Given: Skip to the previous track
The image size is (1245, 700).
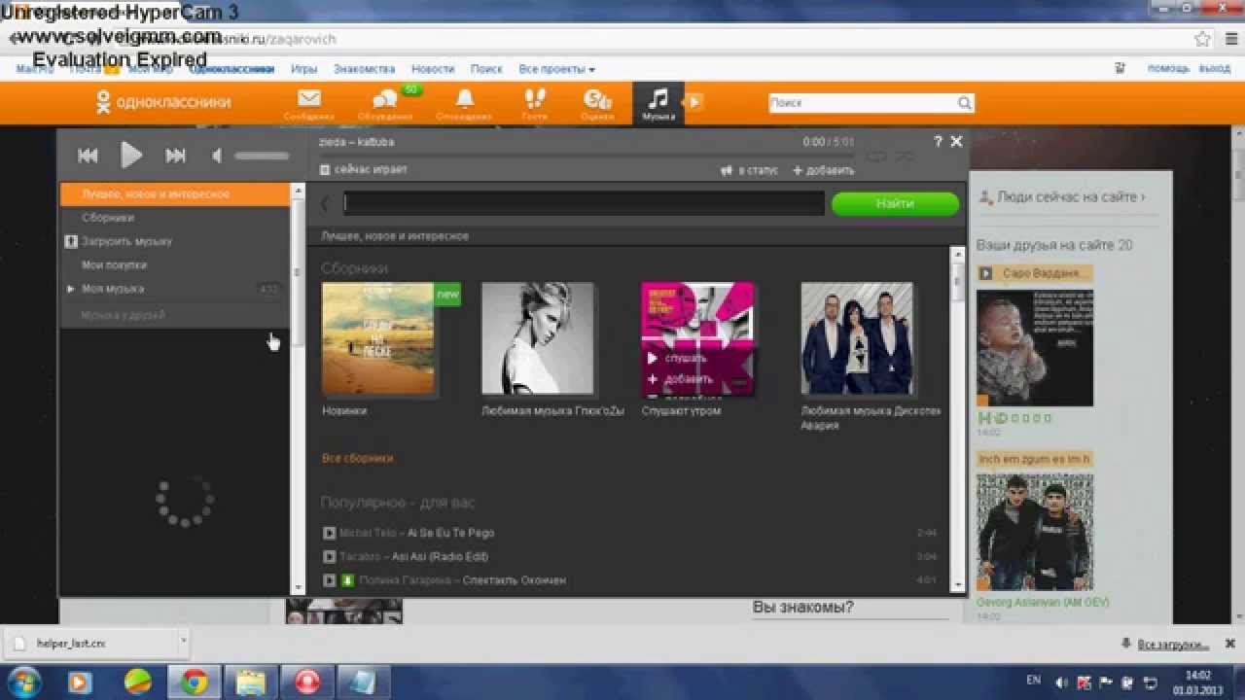Looking at the screenshot, I should click(88, 156).
